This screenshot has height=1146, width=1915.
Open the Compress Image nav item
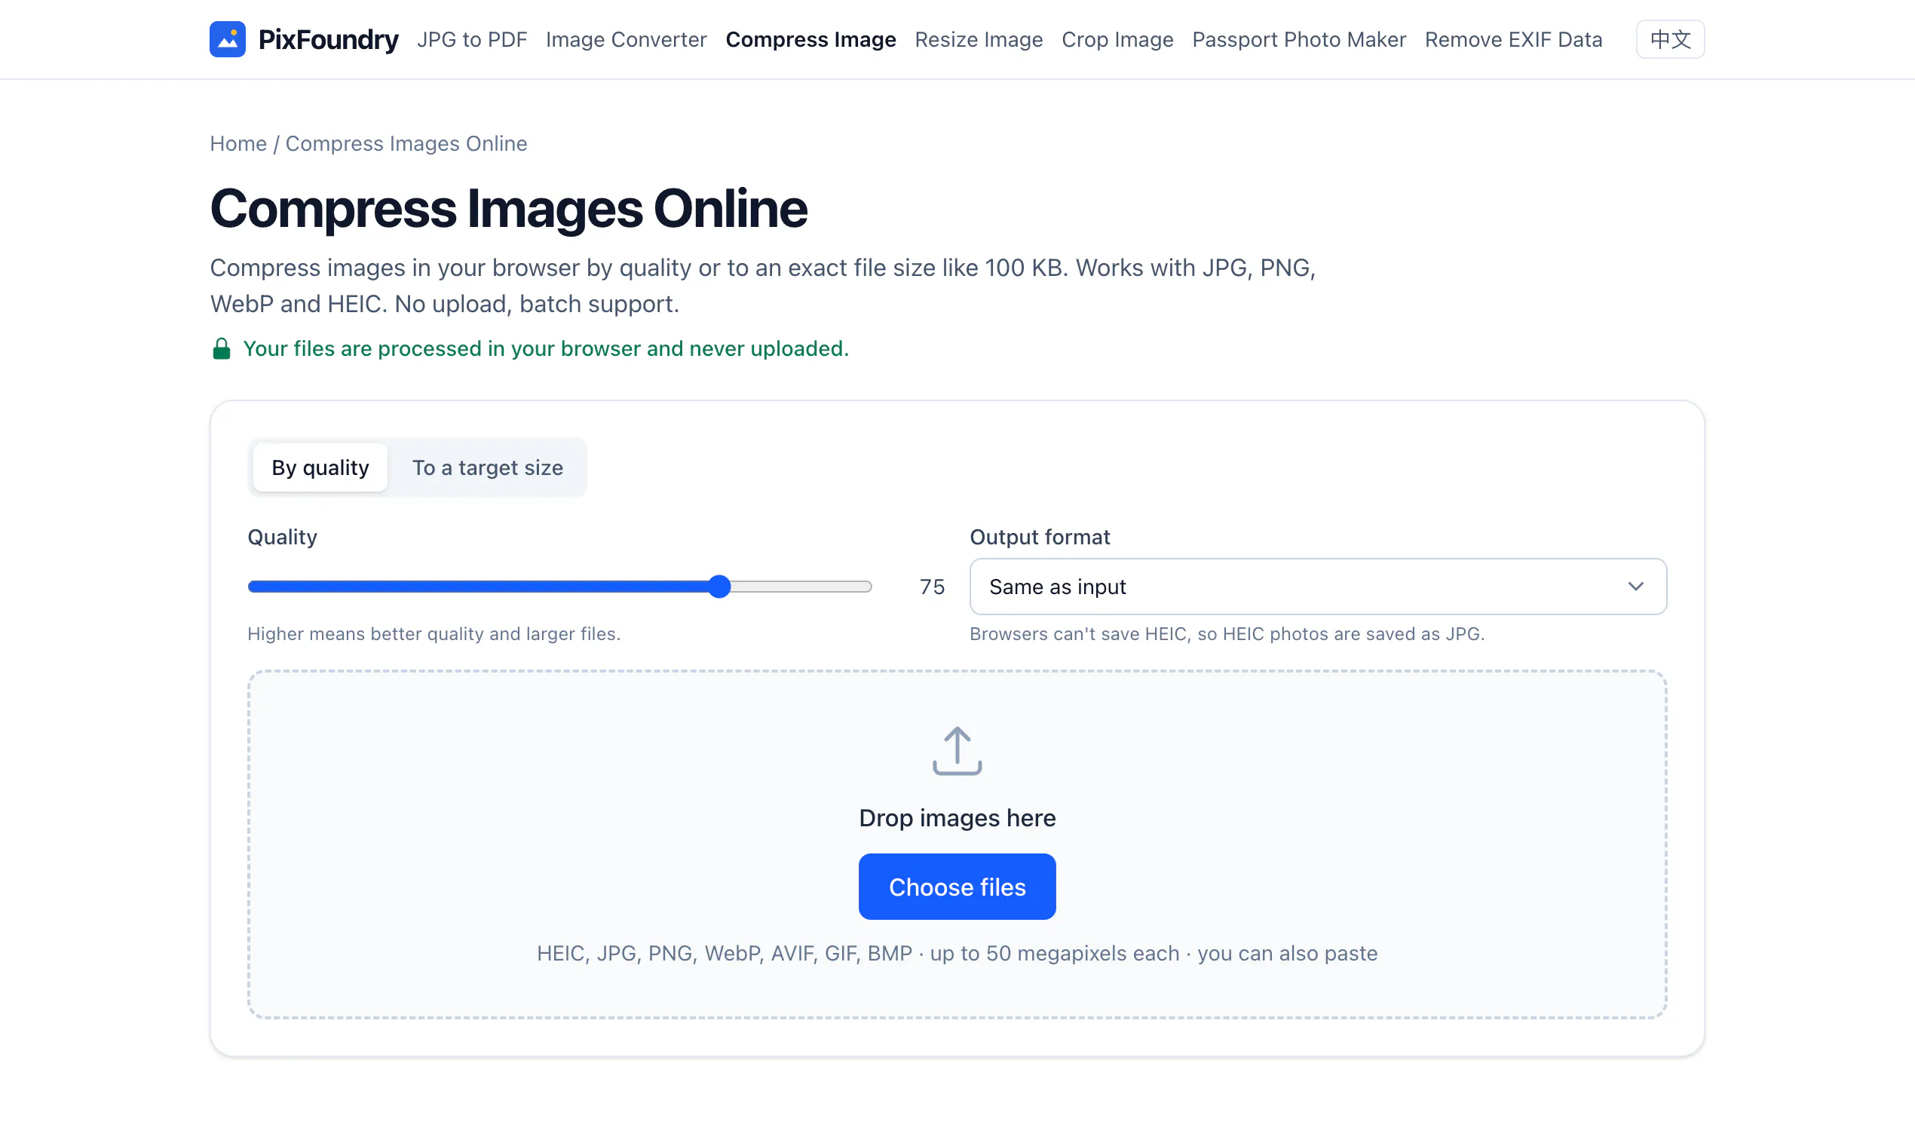point(810,39)
